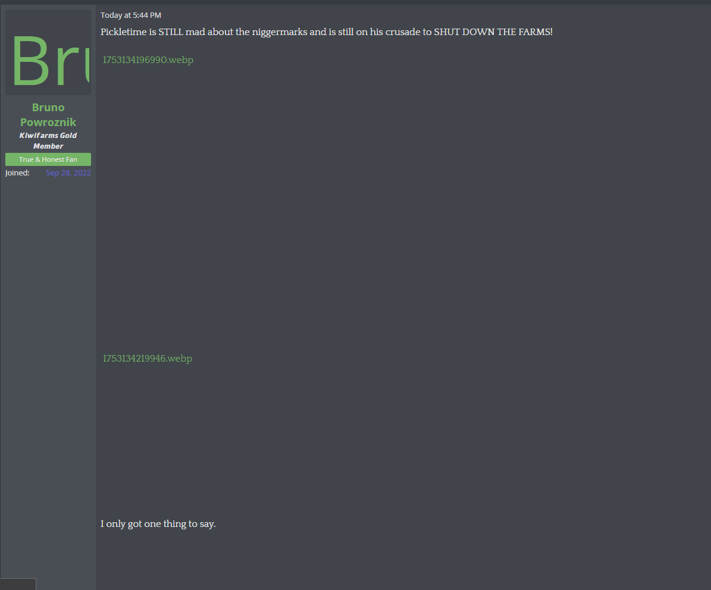Screen dimensions: 711x590
Task: Click the dark box in the bottom-left corner
Action: point(18,584)
